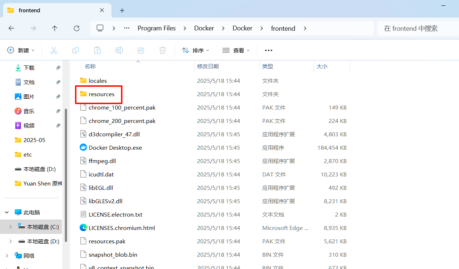The width and height of the screenshot is (459, 269).
Task: Open a new tab with plus button
Action: pyautogui.click(x=122, y=10)
